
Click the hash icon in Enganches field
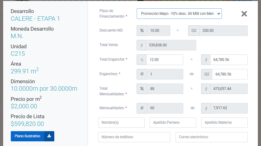(142, 74)
